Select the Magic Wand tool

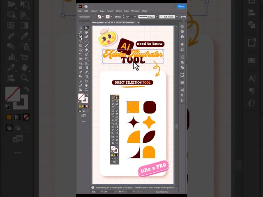(x=81, y=32)
